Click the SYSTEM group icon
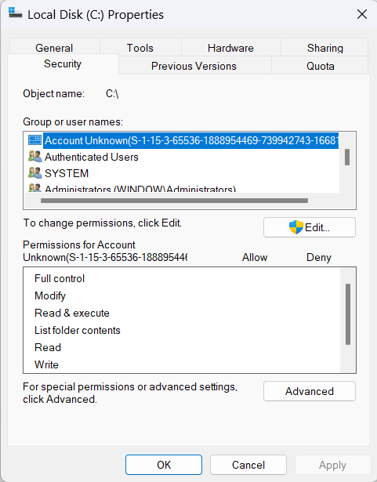Screen dimensions: 377x482 34,173
